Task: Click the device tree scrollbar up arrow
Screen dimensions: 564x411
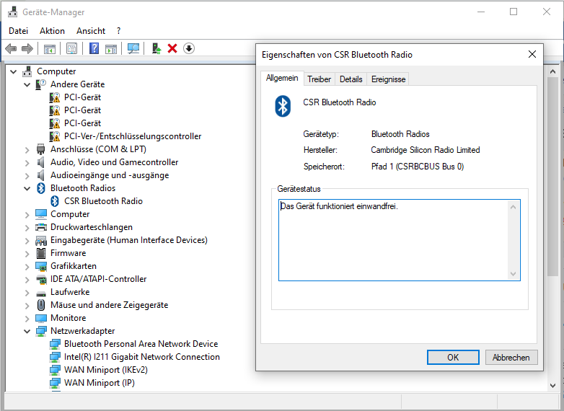Action: point(553,71)
